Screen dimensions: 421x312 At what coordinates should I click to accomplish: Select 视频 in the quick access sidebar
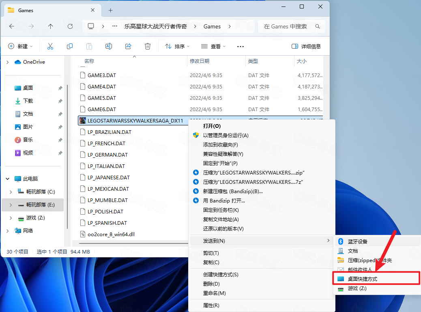coord(28,153)
